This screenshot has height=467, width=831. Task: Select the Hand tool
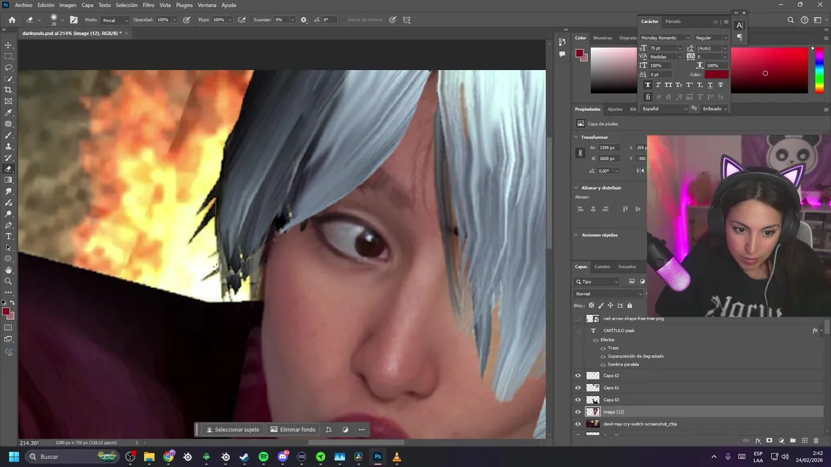coord(8,270)
